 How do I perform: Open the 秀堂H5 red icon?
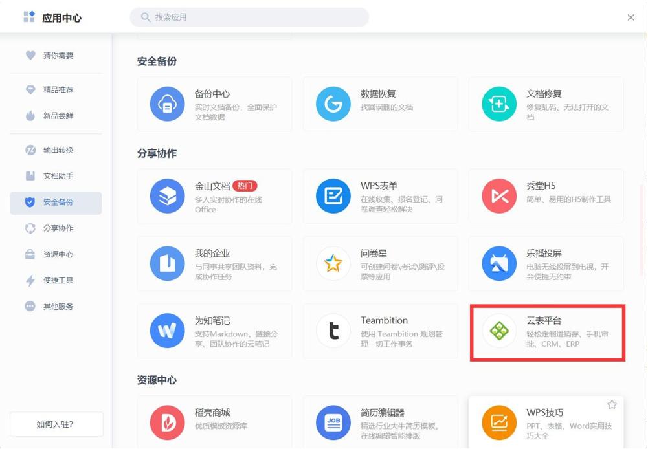[499, 196]
